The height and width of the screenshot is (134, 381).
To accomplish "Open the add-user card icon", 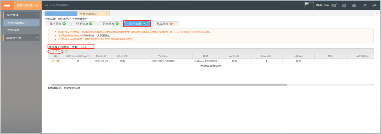I will tap(334, 5).
